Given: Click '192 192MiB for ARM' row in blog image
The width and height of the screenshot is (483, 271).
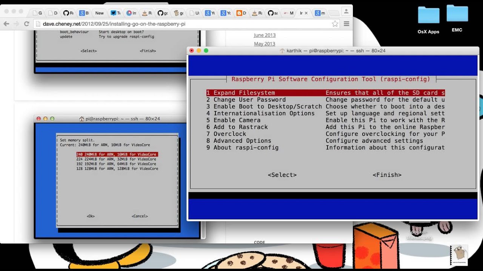Looking at the screenshot, I should pos(116,164).
